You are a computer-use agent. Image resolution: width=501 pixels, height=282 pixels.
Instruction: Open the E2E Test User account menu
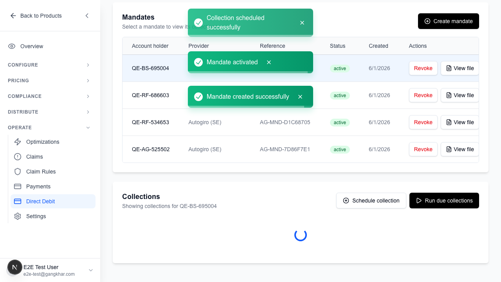pyautogui.click(x=50, y=270)
